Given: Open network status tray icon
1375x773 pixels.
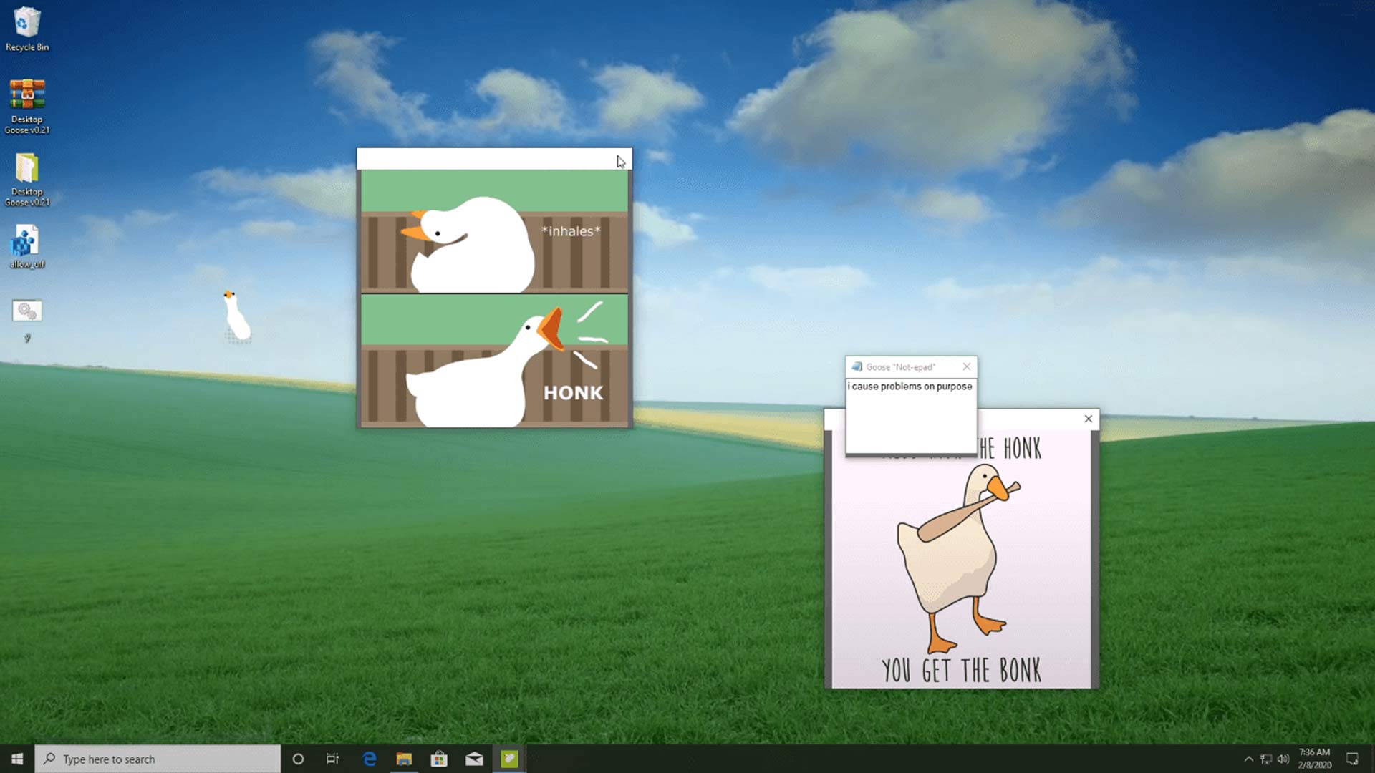Looking at the screenshot, I should click(x=1266, y=759).
